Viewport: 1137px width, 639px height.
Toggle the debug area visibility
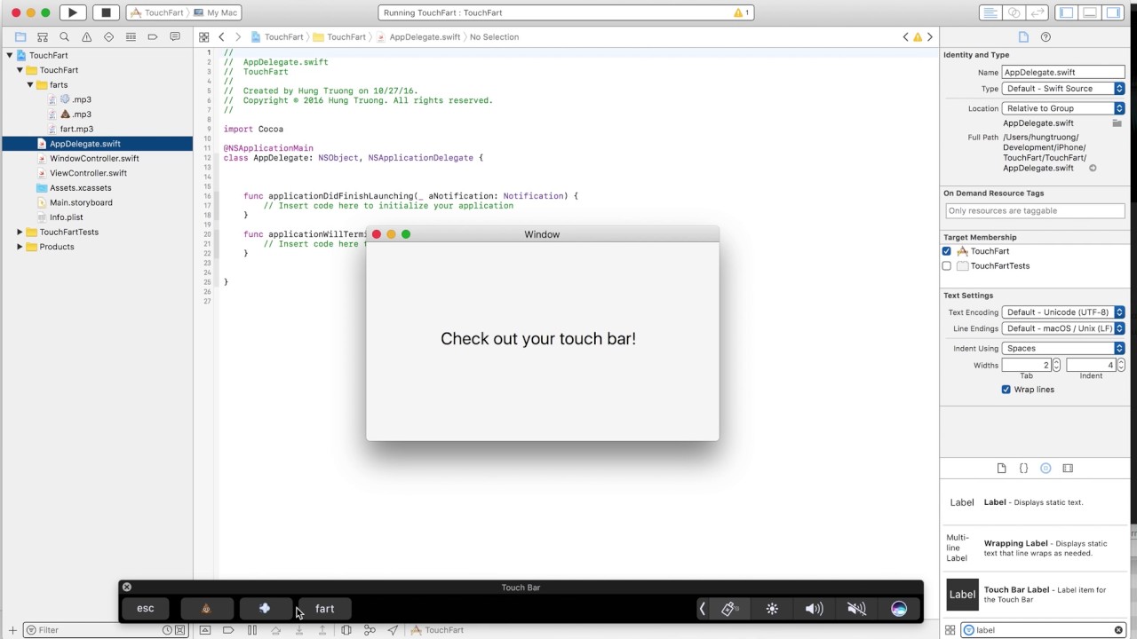tap(1089, 12)
